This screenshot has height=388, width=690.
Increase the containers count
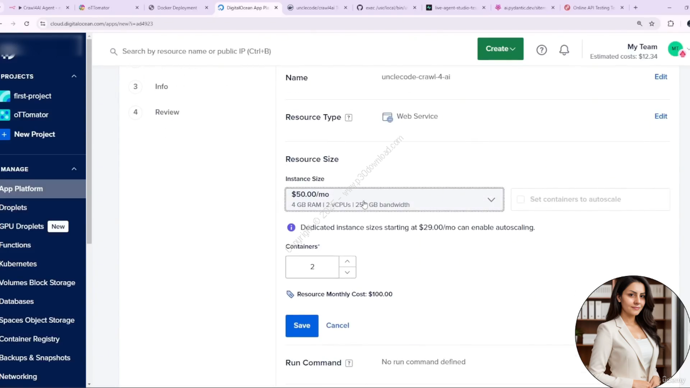pyautogui.click(x=347, y=261)
